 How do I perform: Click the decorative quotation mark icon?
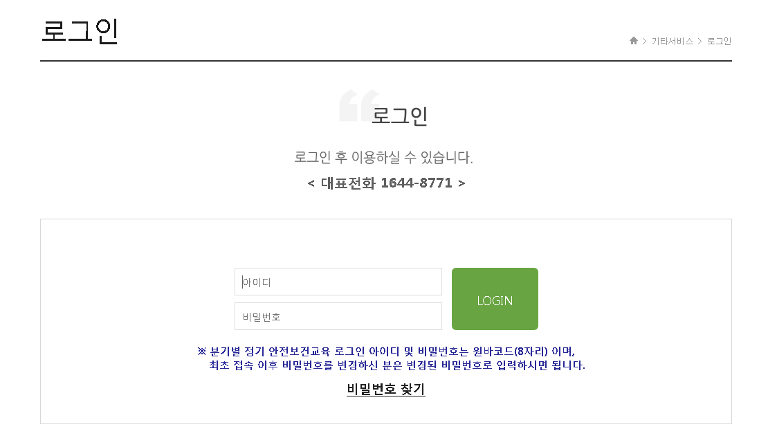pos(358,105)
